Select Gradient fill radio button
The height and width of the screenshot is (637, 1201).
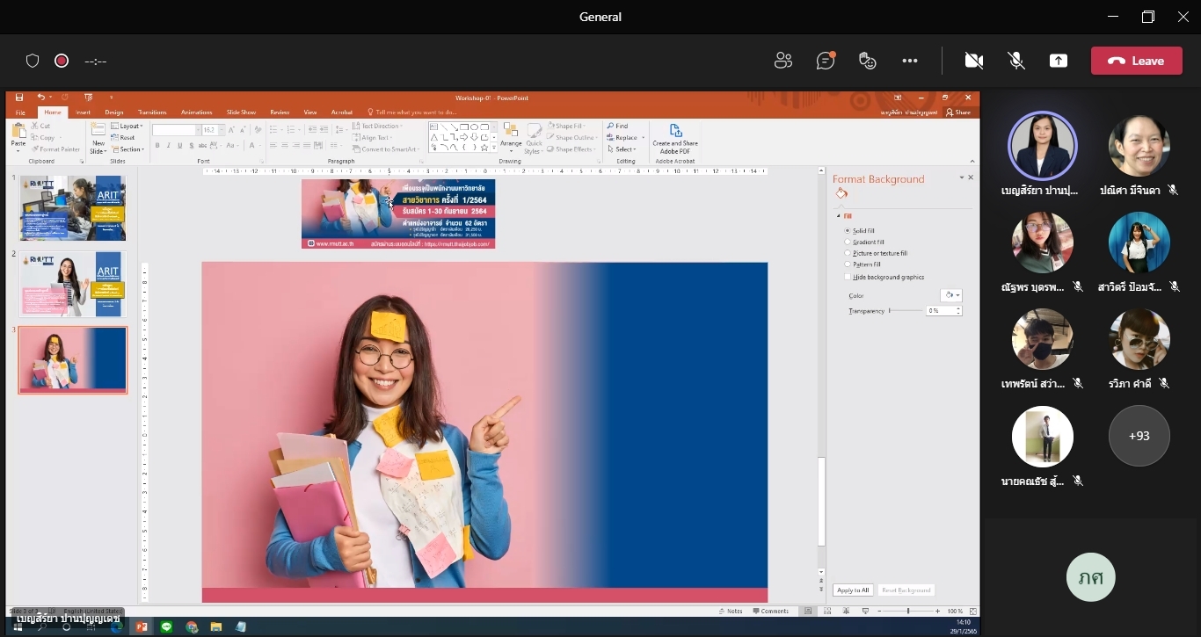pyautogui.click(x=848, y=242)
